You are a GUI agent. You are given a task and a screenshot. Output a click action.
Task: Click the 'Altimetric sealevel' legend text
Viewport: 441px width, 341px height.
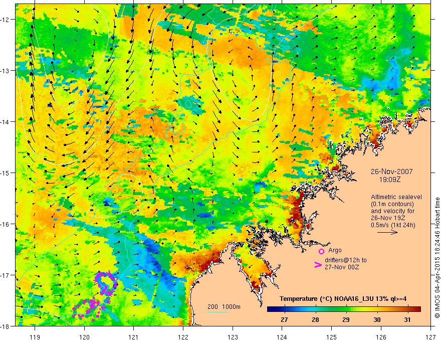click(396, 197)
